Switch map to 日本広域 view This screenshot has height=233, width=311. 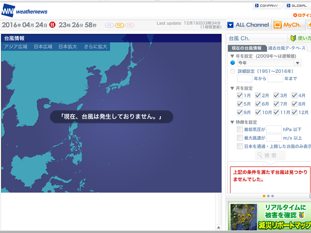(43, 47)
